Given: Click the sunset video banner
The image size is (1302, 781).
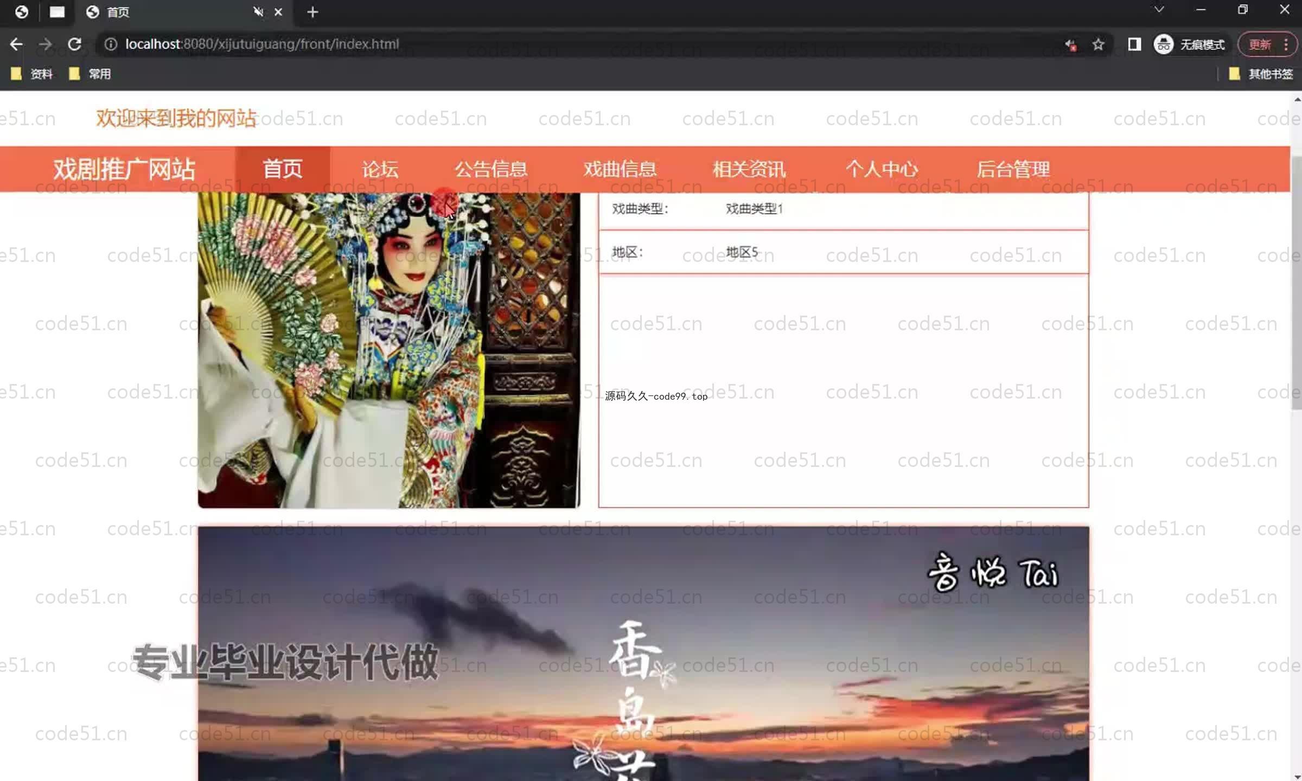Looking at the screenshot, I should pos(643,654).
